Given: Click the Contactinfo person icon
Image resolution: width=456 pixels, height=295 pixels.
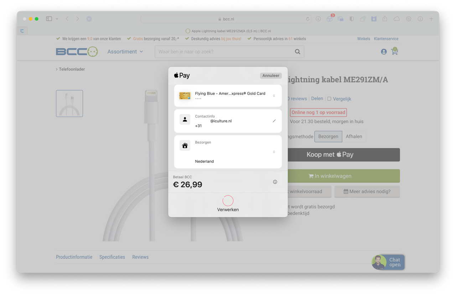Looking at the screenshot, I should click(185, 120).
